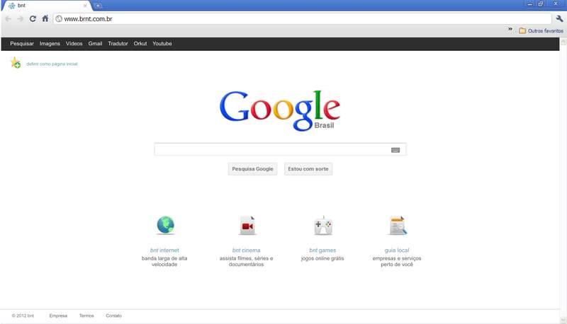This screenshot has width=567, height=324.
Task: Open Gmail in the black bar
Action: [x=95, y=44]
